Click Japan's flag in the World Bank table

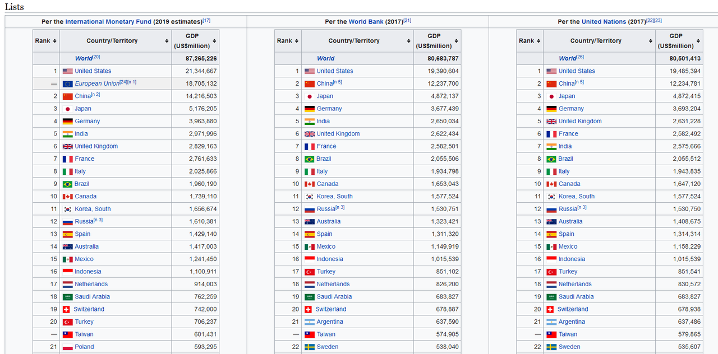tap(309, 96)
